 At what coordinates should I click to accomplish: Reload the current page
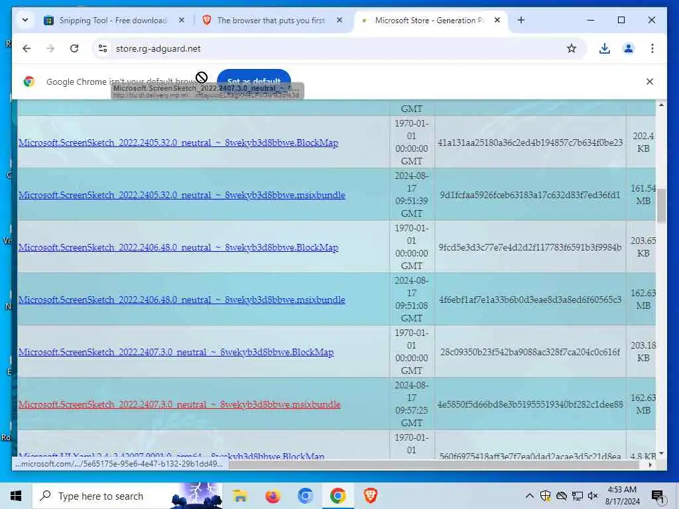pos(74,48)
